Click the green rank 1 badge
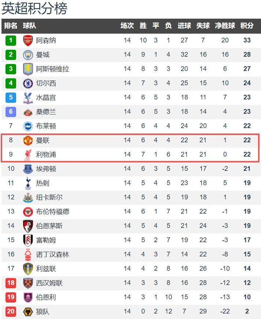The width and height of the screenshot is (261, 319). 11,40
